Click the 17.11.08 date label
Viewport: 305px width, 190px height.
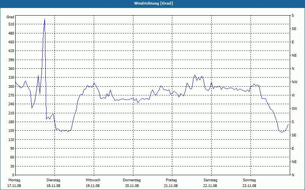pyautogui.click(x=14, y=186)
